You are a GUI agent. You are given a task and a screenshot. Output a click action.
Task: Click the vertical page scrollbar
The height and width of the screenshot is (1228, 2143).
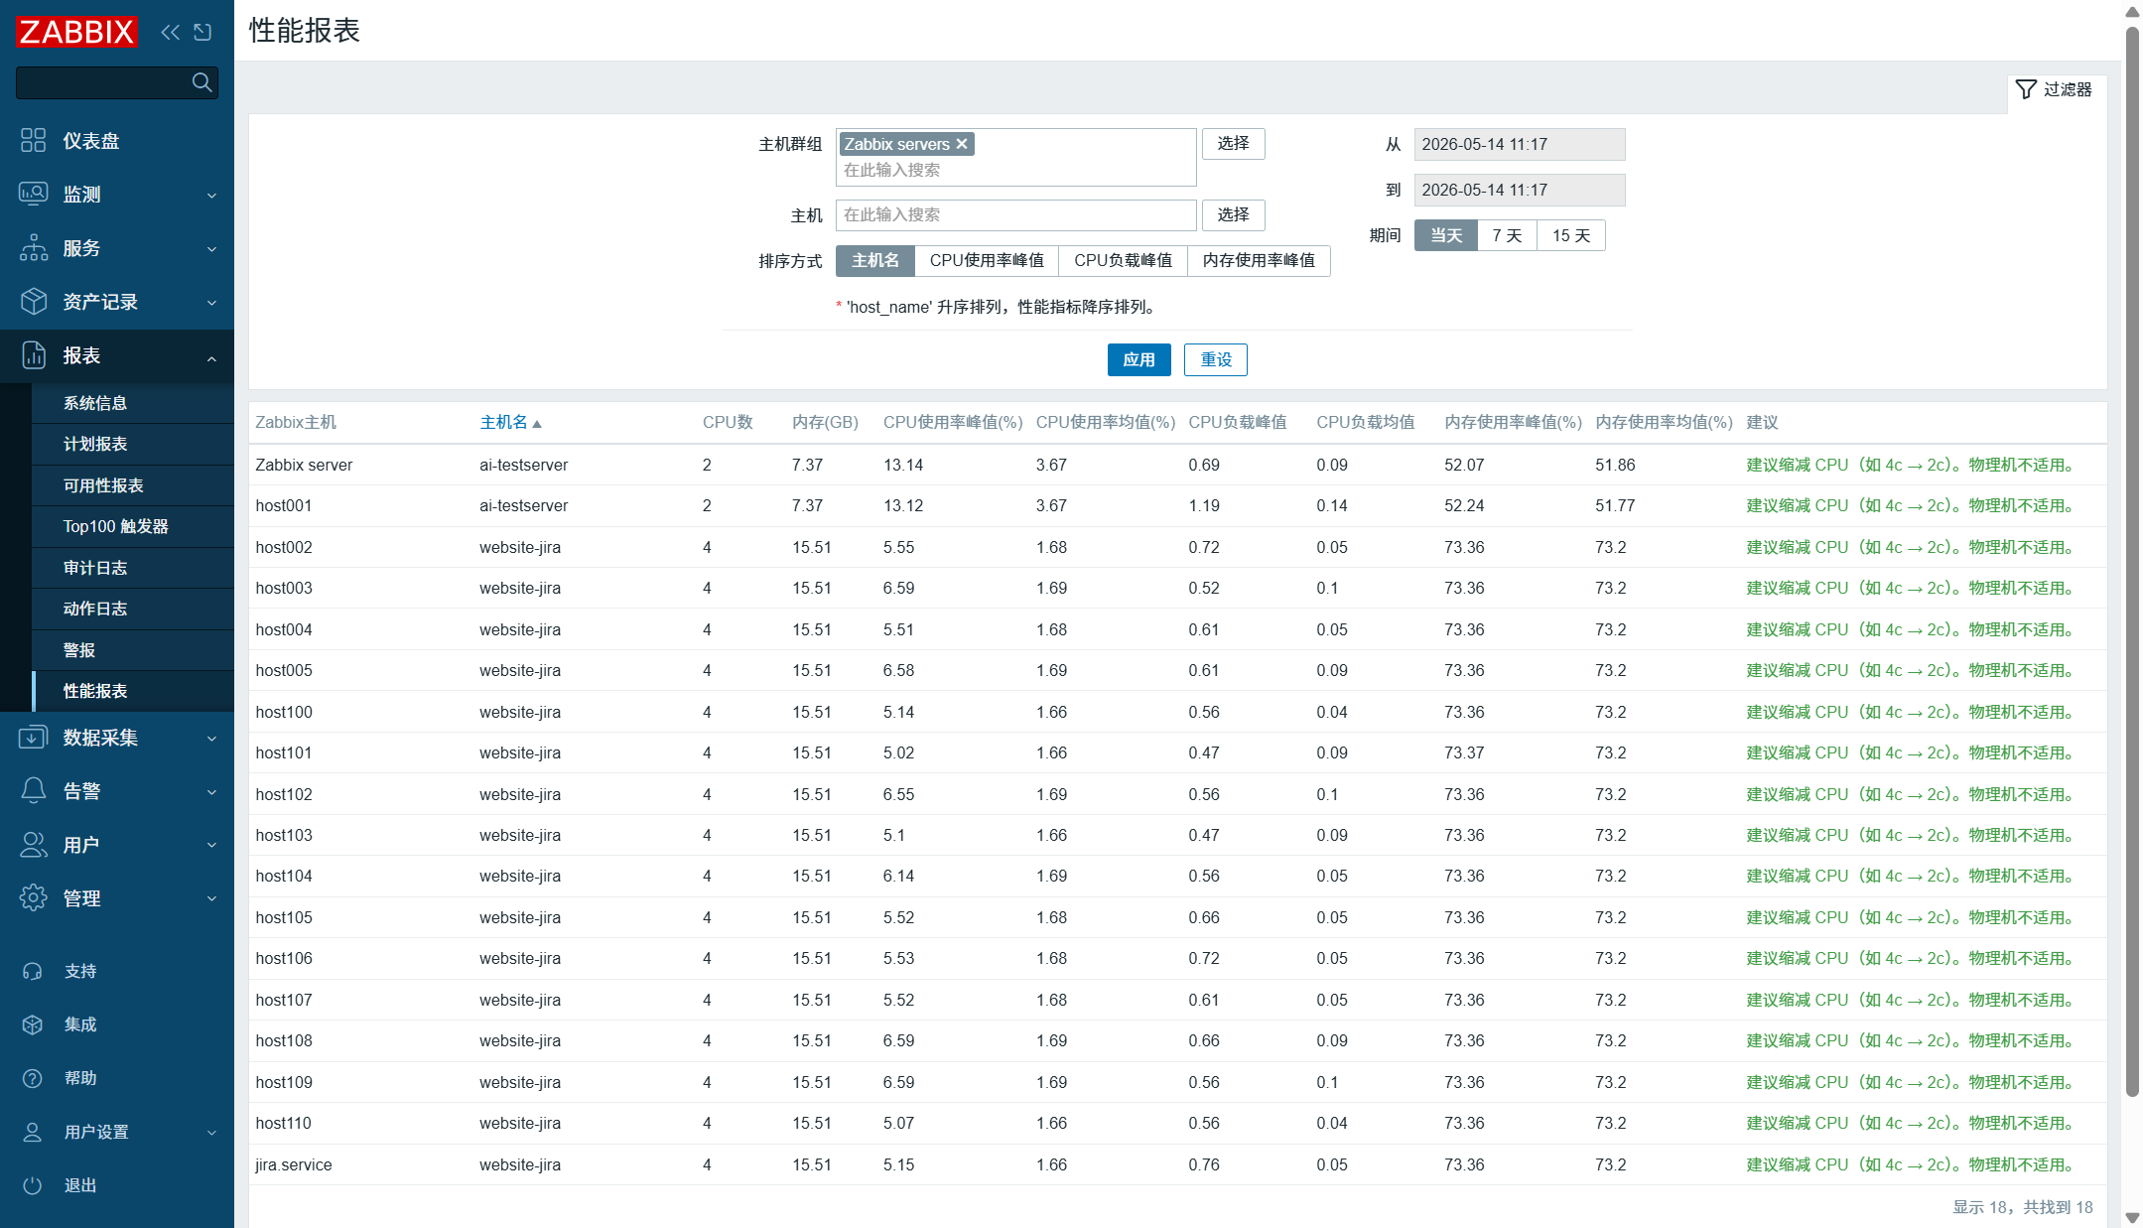click(x=2132, y=561)
